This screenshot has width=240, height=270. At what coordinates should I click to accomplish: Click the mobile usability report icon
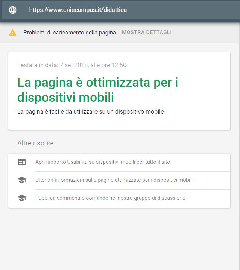(22, 162)
